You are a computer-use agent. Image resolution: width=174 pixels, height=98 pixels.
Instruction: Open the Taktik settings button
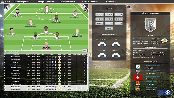tap(109, 28)
